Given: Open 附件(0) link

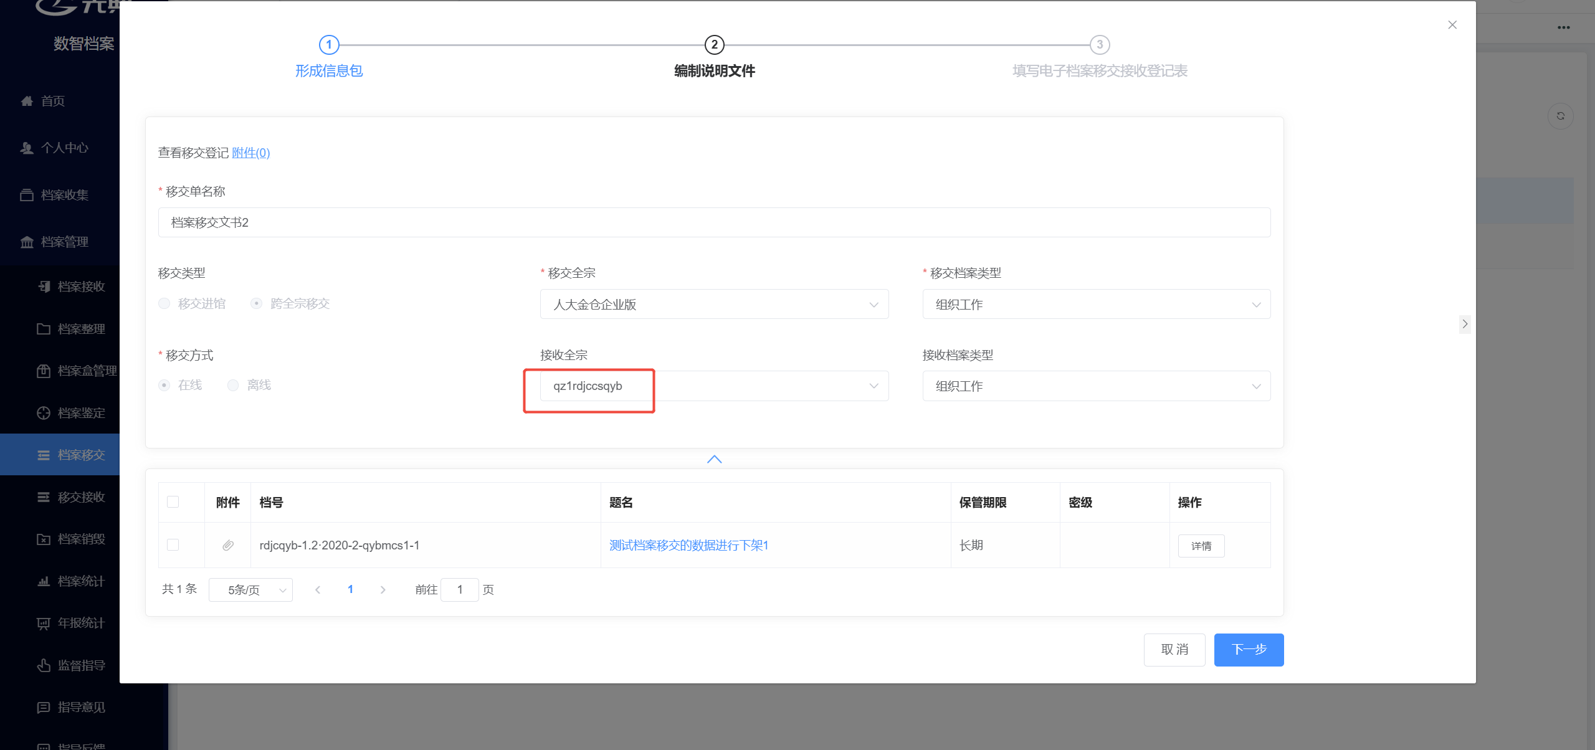Looking at the screenshot, I should tap(251, 153).
